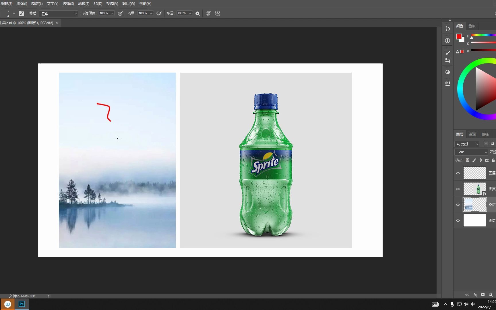Screen dimensions: 496x310
Task: Lock artboard nesting icon
Action: coord(487,160)
